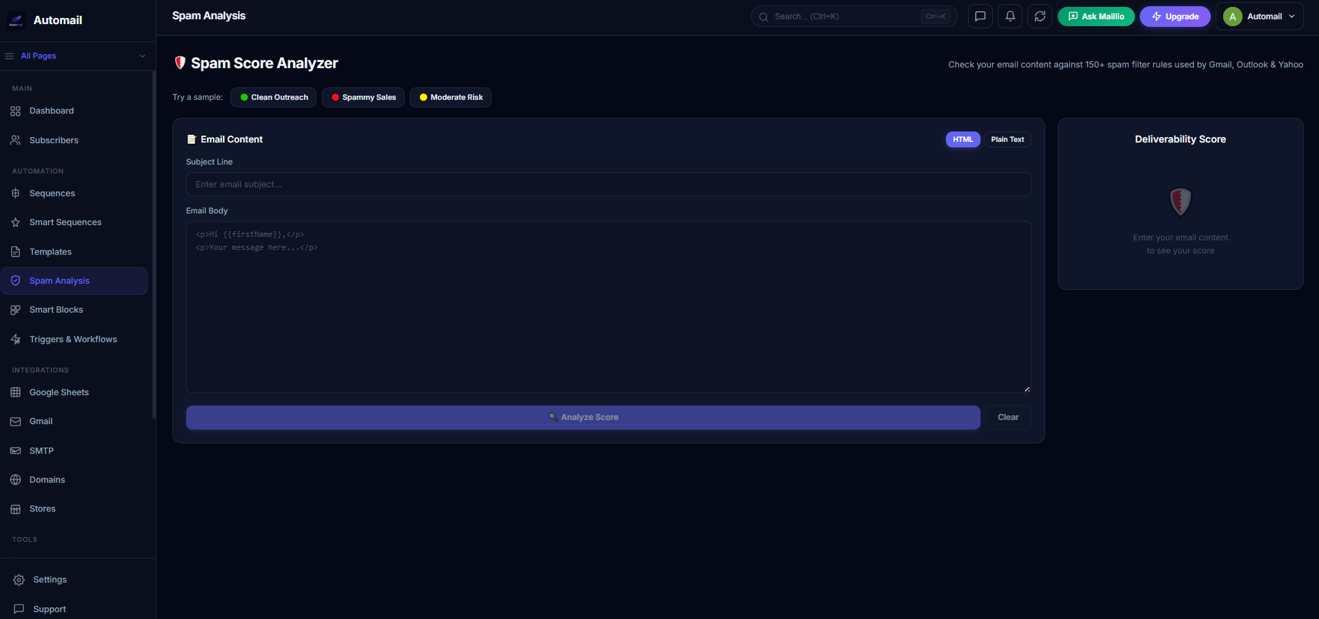Open Support at sidebar bottom

[x=78, y=609]
